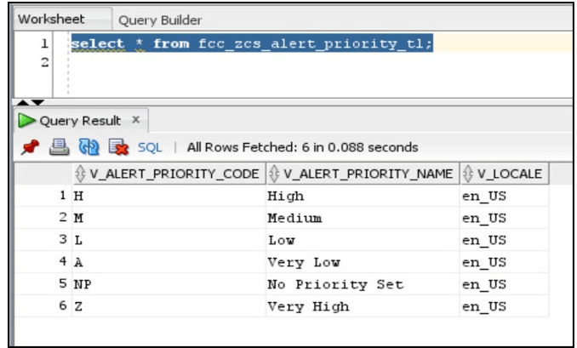Click the green run icon in Query Result tab
577x348 pixels.
pyautogui.click(x=26, y=120)
